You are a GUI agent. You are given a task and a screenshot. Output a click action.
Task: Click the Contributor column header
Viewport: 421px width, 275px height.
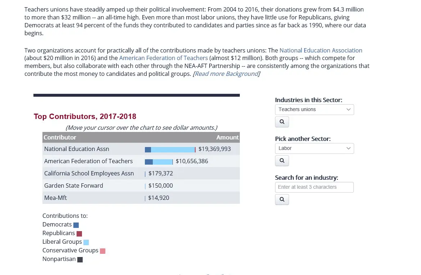[60, 137]
